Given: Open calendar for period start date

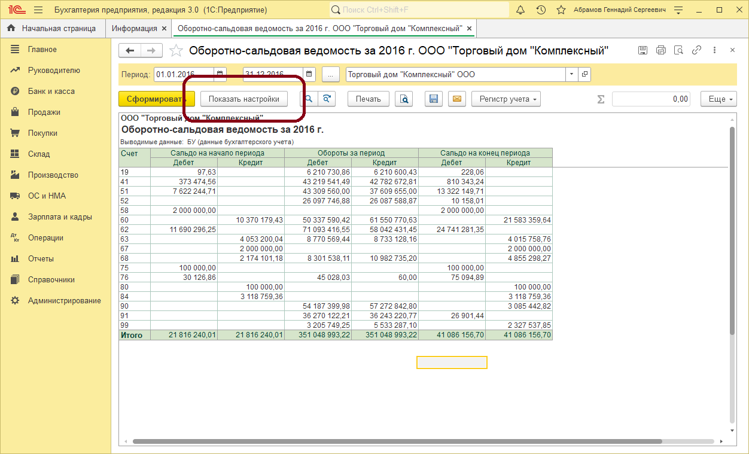Looking at the screenshot, I should (x=220, y=74).
